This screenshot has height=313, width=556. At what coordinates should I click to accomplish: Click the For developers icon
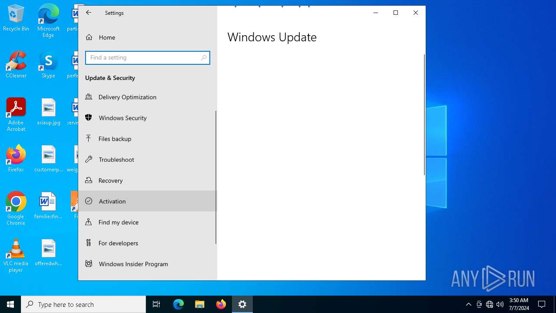(x=89, y=243)
